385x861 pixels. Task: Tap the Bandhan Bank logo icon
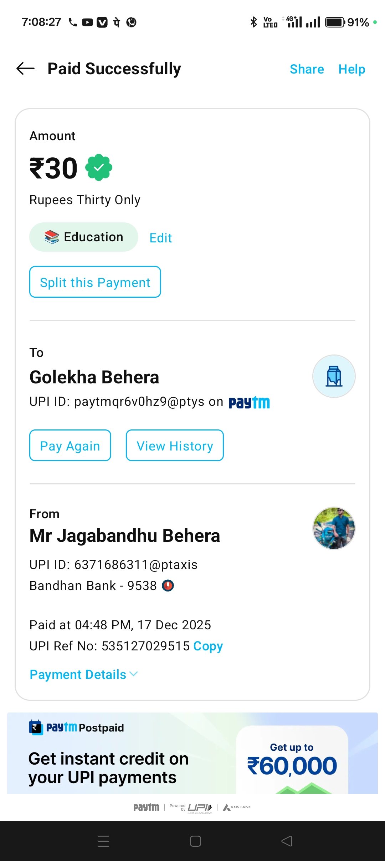pyautogui.click(x=168, y=585)
